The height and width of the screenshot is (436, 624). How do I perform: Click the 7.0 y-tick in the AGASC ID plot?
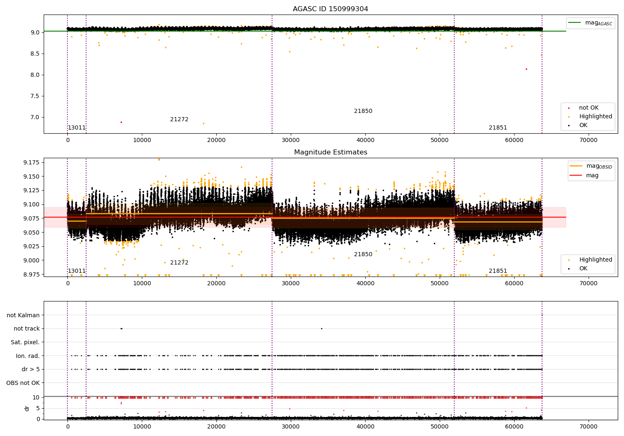tap(35, 118)
